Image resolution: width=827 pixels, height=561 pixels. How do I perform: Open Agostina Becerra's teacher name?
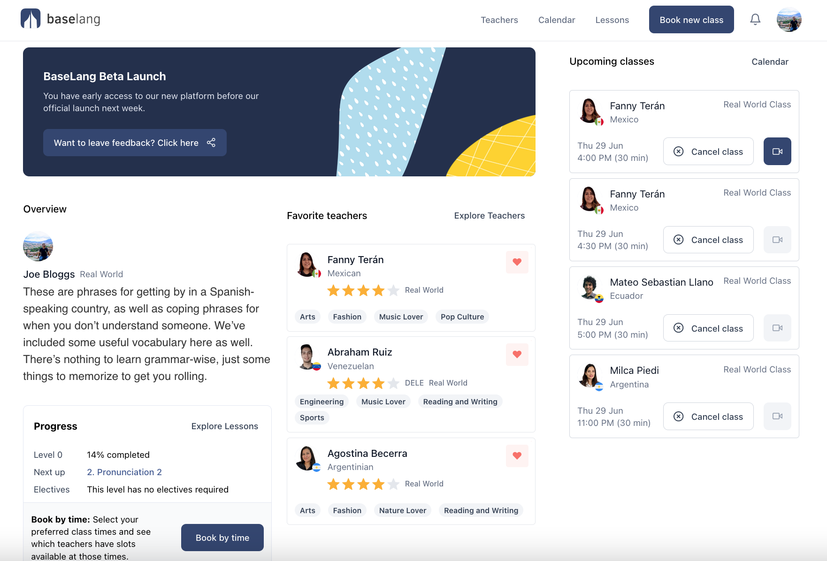click(x=368, y=454)
